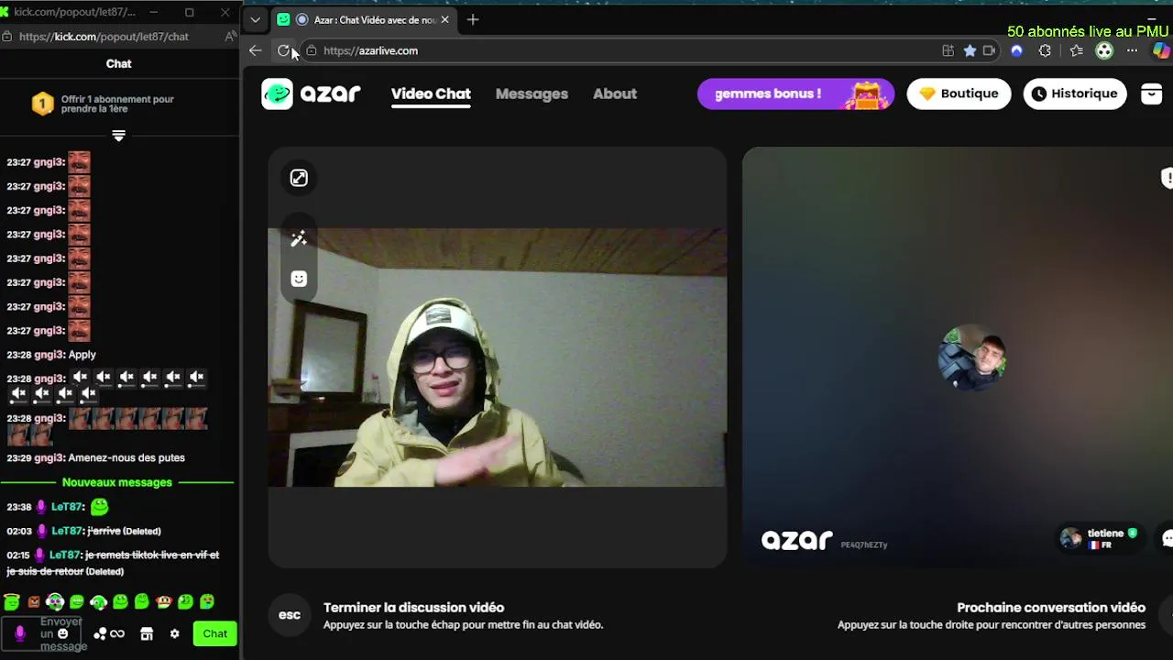Image resolution: width=1173 pixels, height=660 pixels.
Task: Open a new browser tab with plus
Action: 473,19
